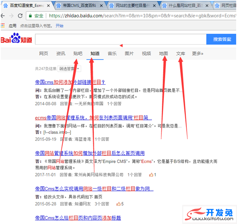
Task: Open the 网页 search category
Action: (x=43, y=54)
